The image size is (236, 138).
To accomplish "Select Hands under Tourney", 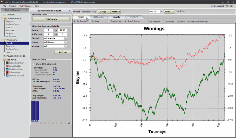I will (9, 52).
